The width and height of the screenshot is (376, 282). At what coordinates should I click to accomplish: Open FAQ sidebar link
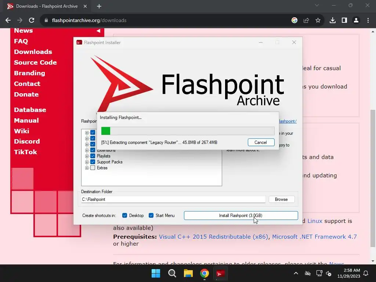pyautogui.click(x=21, y=41)
